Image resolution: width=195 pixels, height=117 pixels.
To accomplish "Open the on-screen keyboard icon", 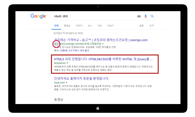I will click(x=139, y=16).
